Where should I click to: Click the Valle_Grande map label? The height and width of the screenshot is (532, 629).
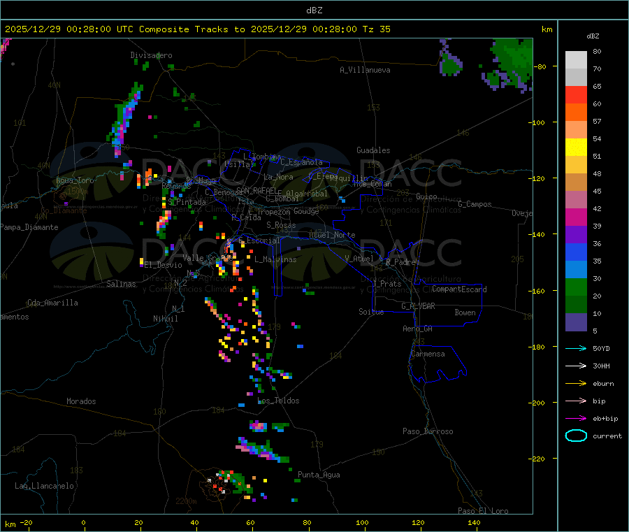pos(208,257)
